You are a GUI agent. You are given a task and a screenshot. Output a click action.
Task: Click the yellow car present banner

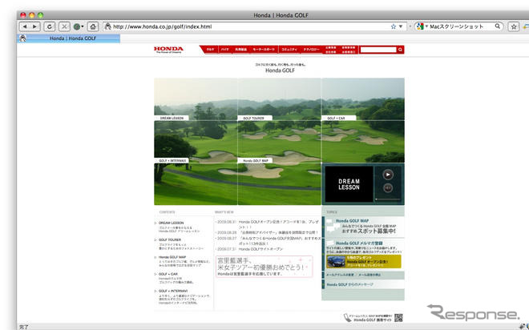[x=364, y=262]
